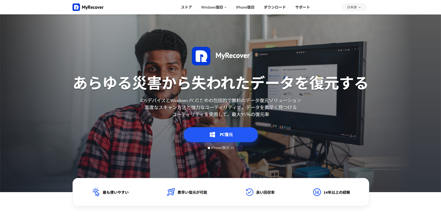Click the rocket icon for 素早い復元が可能
Viewport: 441px width, 219px height.
tap(171, 192)
